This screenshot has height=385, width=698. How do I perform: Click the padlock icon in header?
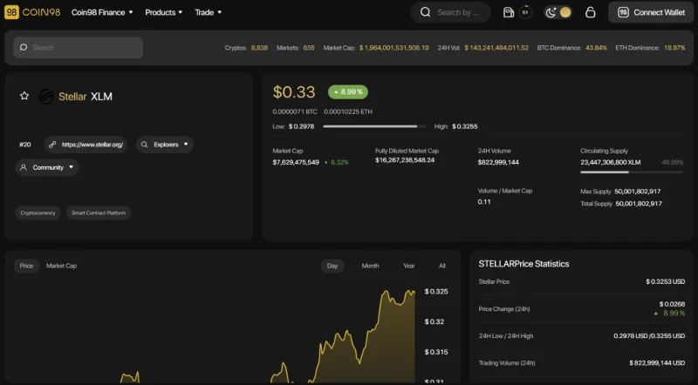click(x=591, y=12)
